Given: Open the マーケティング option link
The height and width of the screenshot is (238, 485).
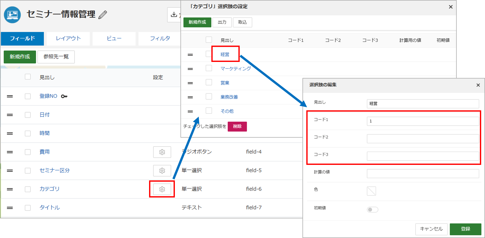Looking at the screenshot, I should coord(236,69).
